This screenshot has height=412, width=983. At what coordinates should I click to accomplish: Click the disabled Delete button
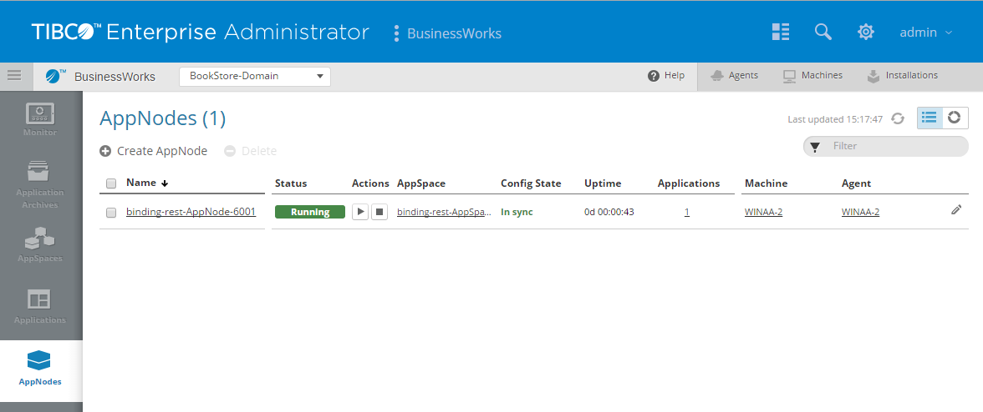(250, 151)
